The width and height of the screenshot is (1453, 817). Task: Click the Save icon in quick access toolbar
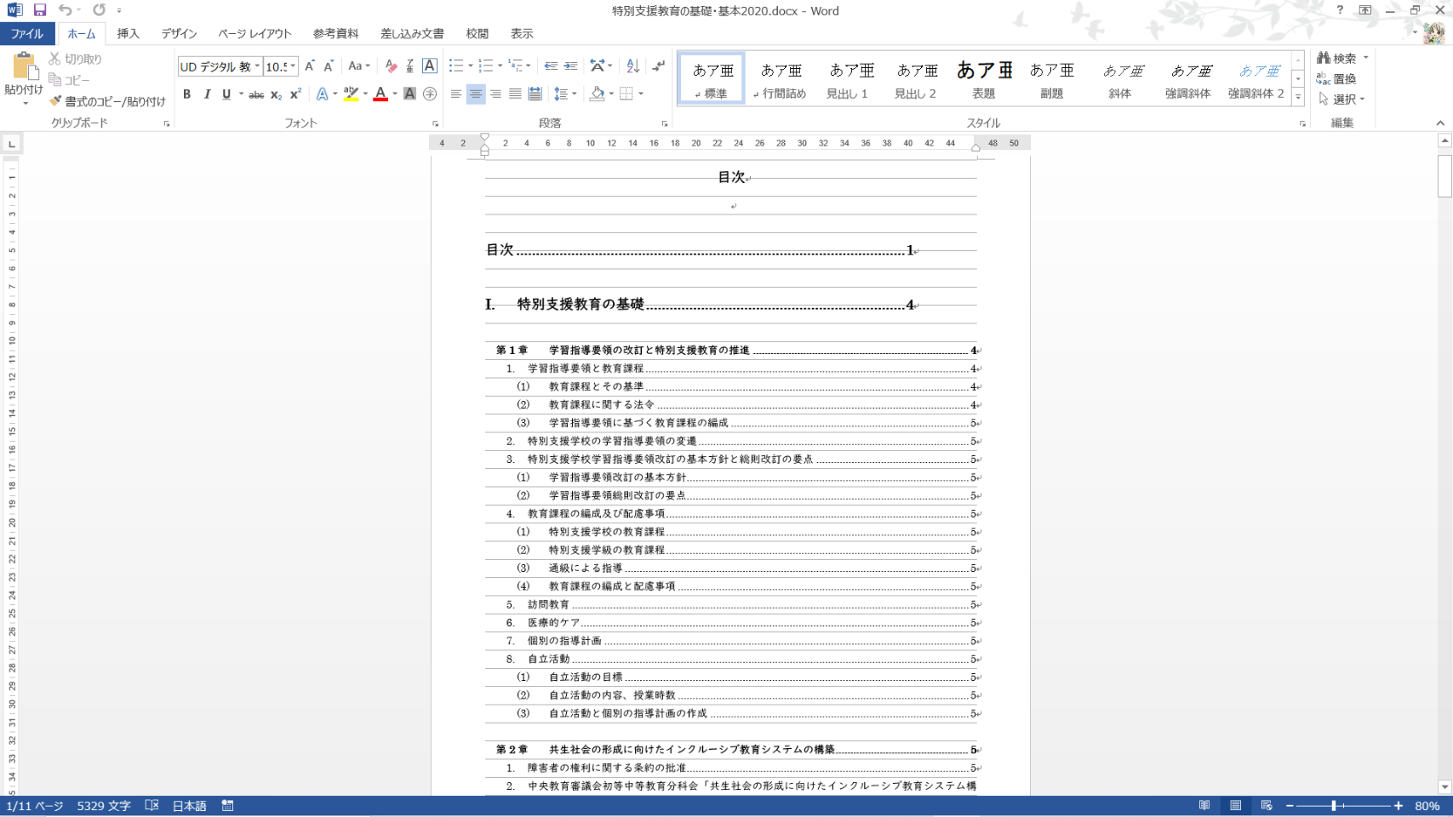pos(39,10)
